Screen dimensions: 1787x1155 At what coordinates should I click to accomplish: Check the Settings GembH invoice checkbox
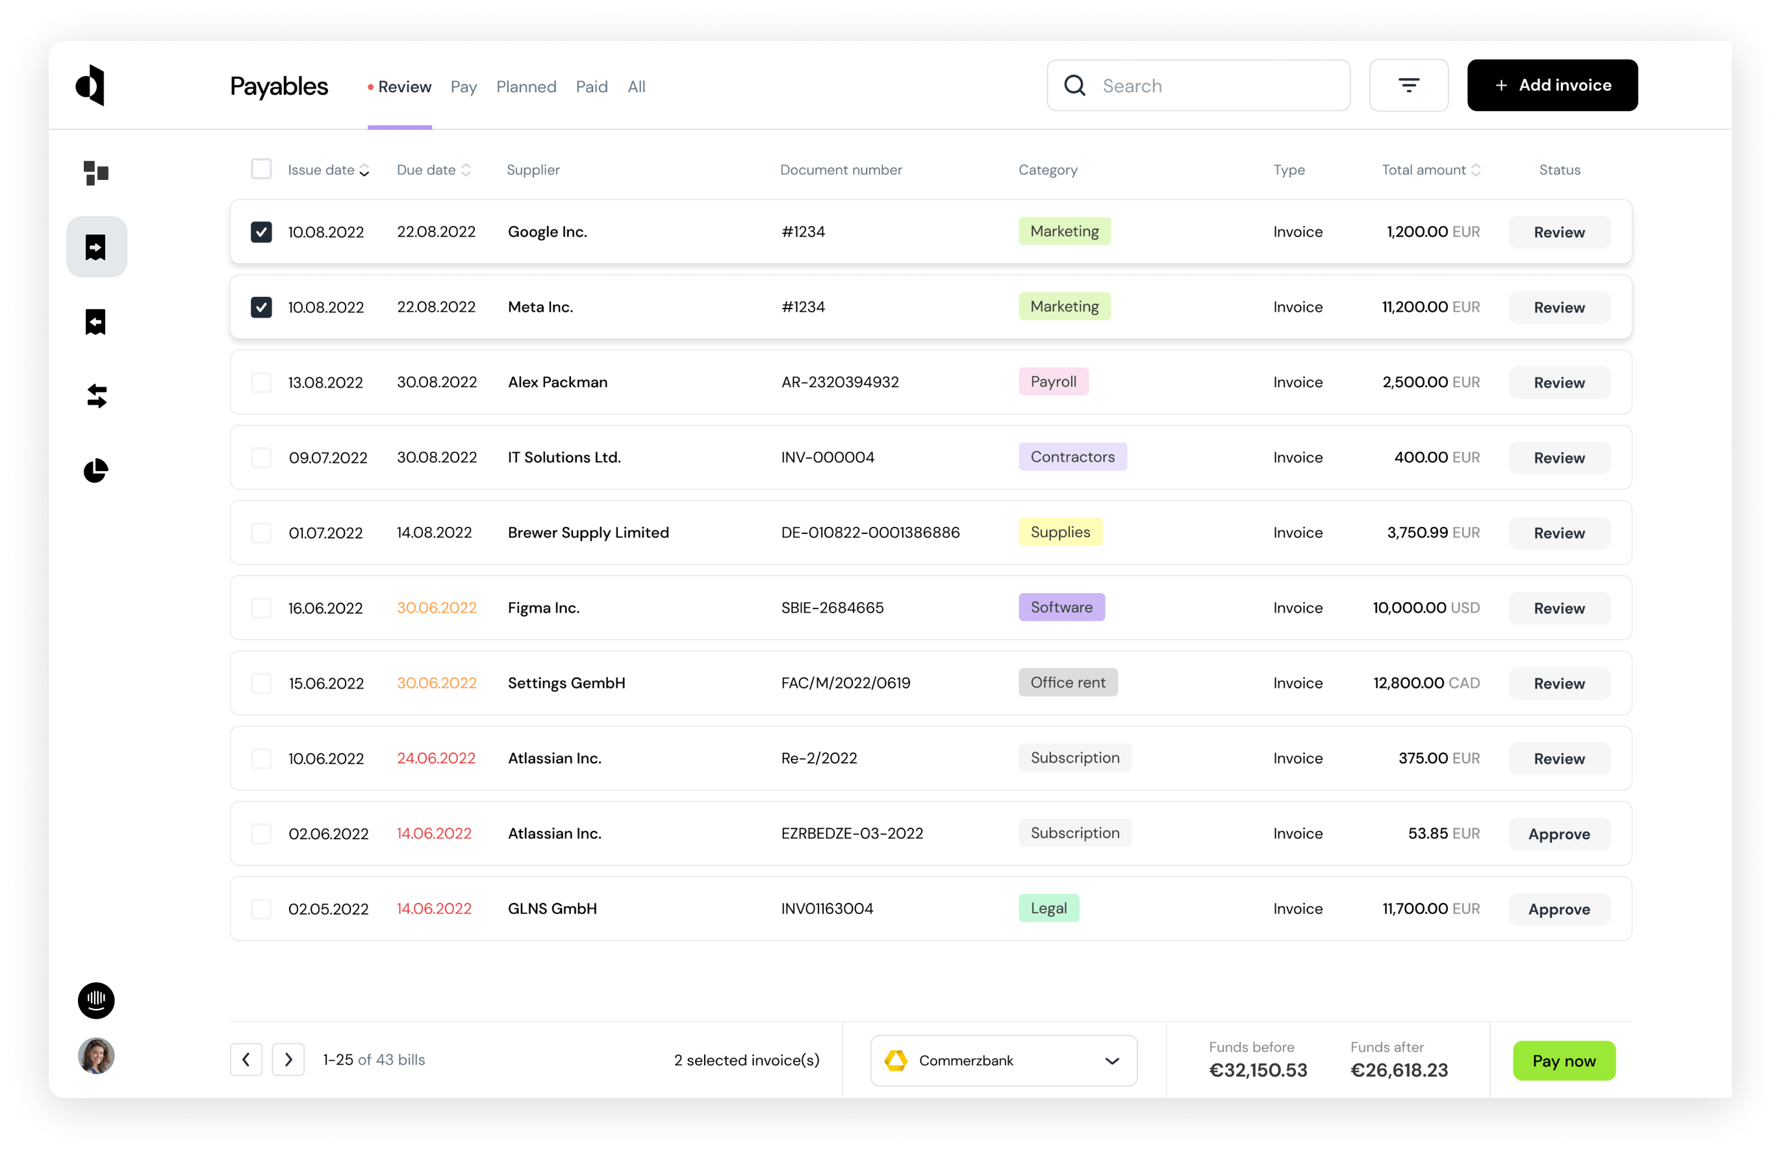(x=261, y=683)
